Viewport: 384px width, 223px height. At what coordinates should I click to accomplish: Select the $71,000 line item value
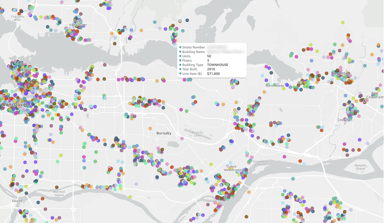tap(213, 74)
